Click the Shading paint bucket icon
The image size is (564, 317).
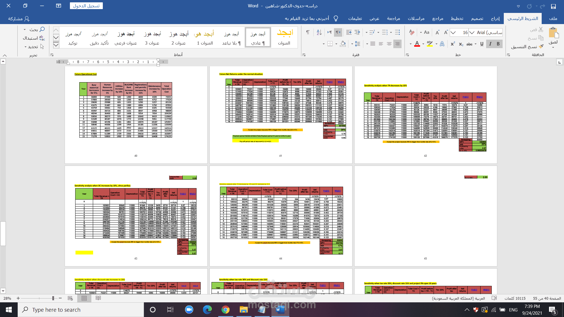click(343, 44)
